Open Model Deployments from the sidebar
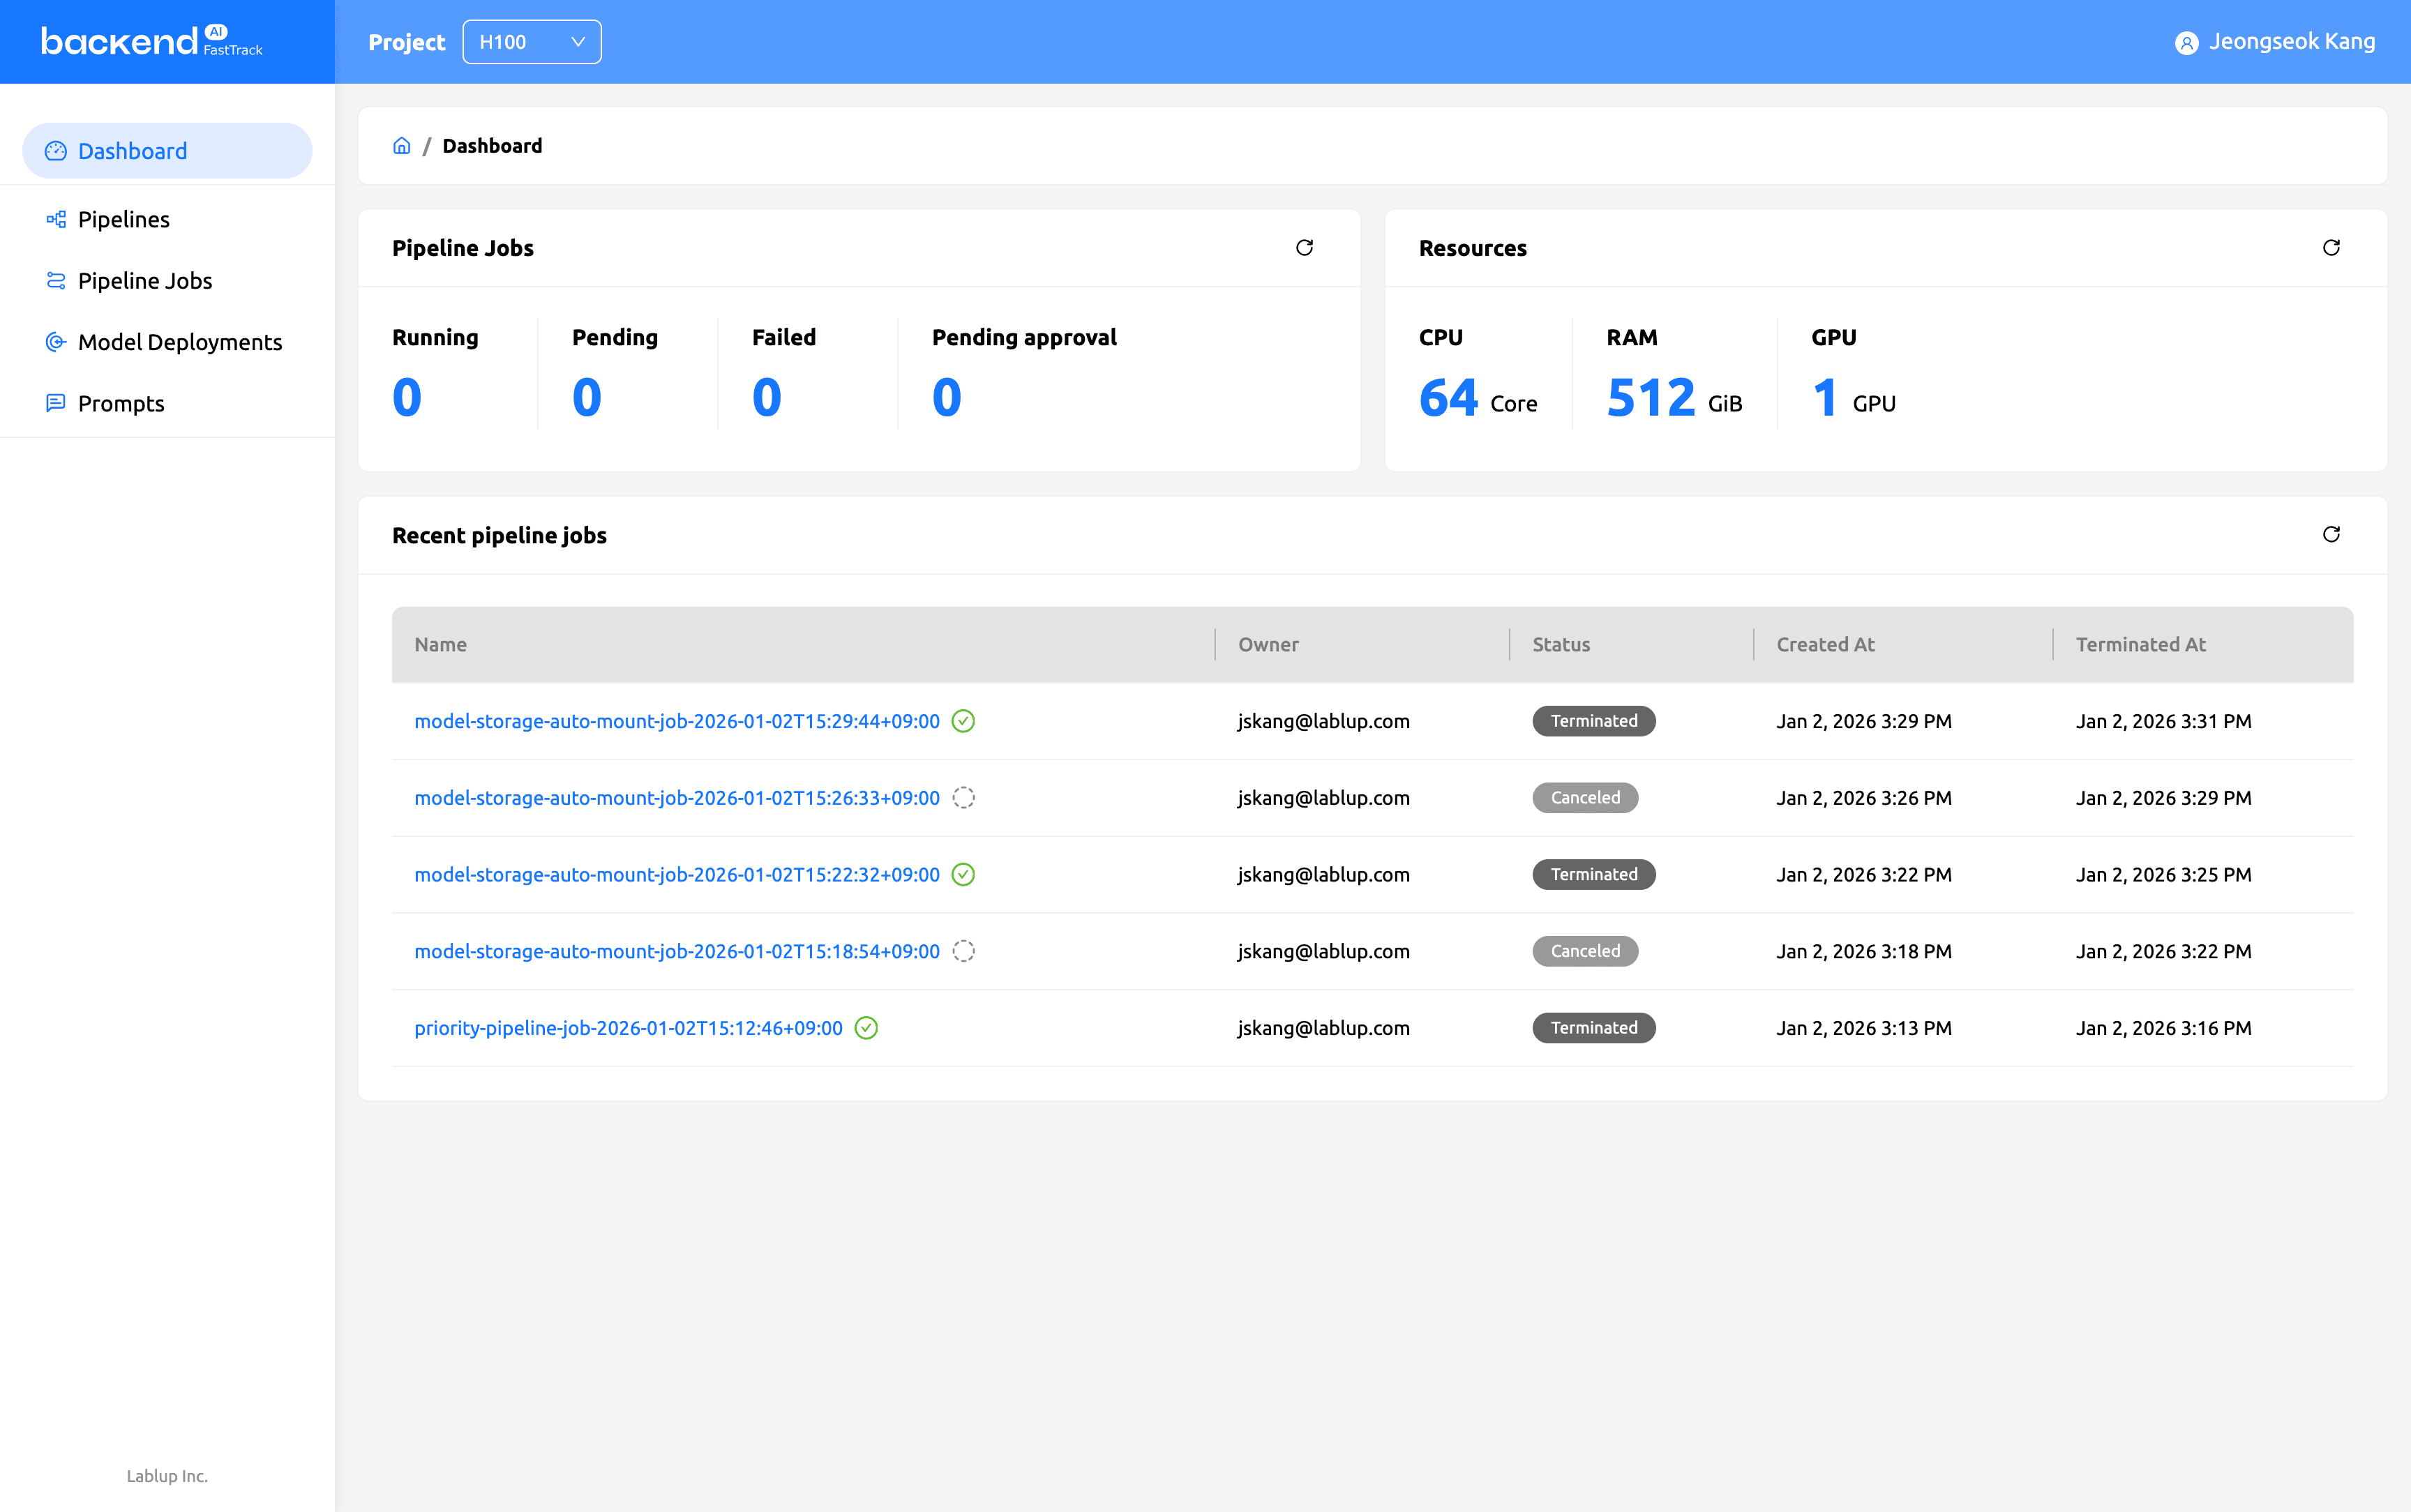 [179, 341]
